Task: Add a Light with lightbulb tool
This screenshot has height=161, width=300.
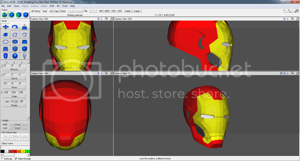Action: coord(25,56)
